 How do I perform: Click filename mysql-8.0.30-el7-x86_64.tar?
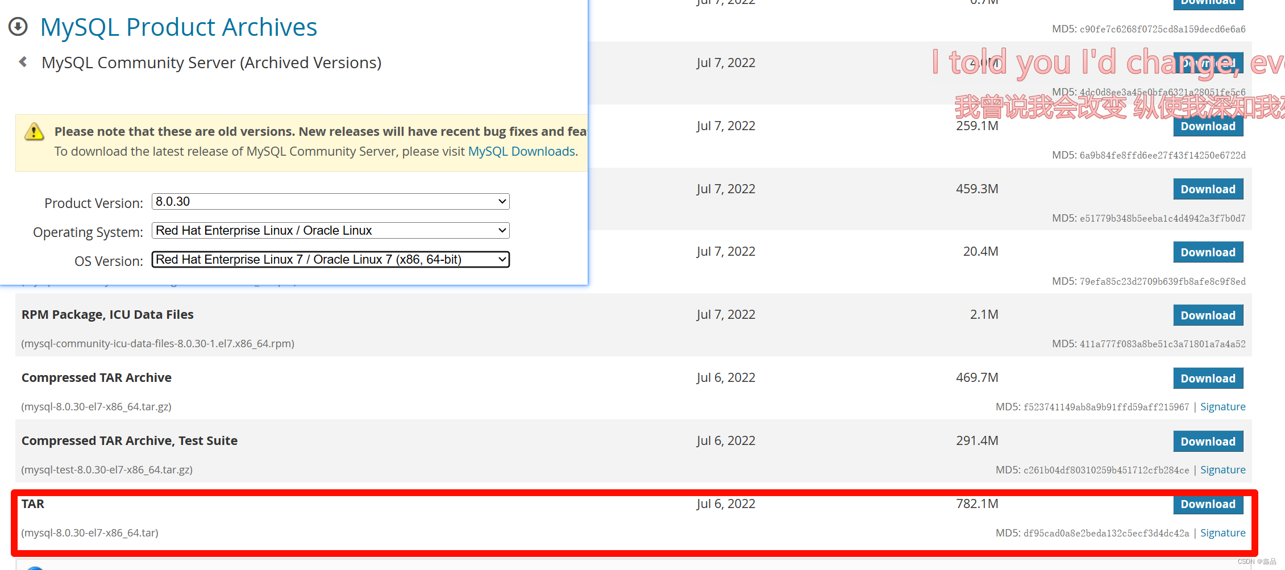tap(90, 533)
